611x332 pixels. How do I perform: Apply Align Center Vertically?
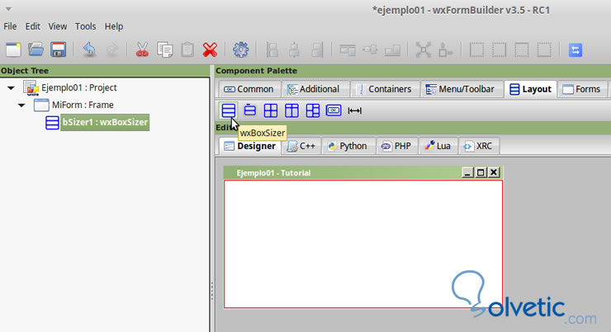pyautogui.click(x=370, y=49)
